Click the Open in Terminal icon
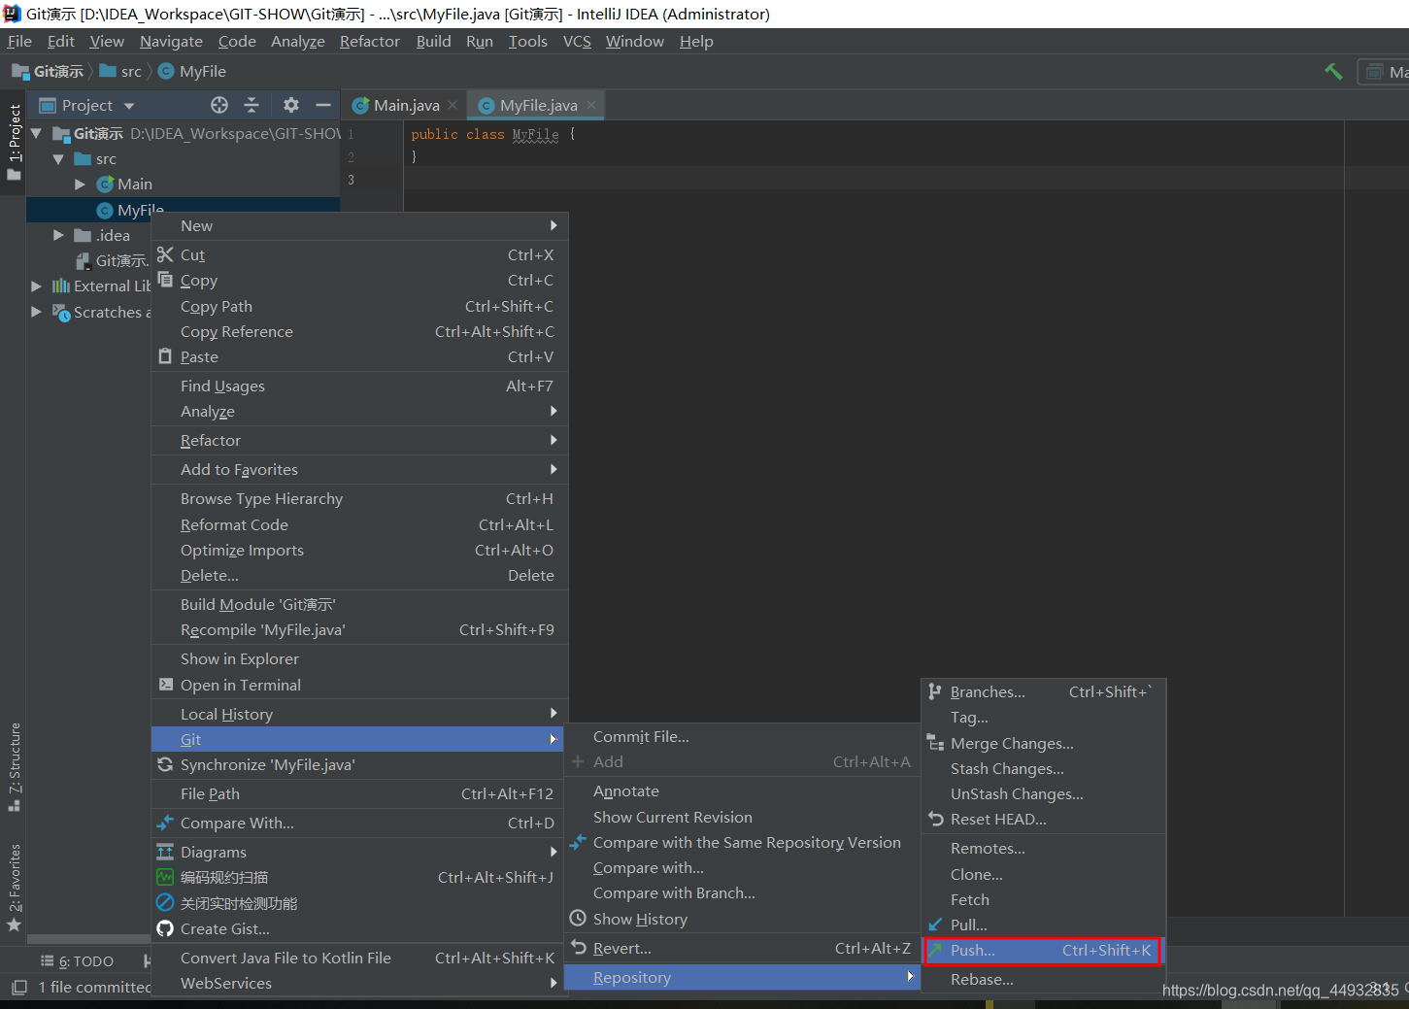 166,685
